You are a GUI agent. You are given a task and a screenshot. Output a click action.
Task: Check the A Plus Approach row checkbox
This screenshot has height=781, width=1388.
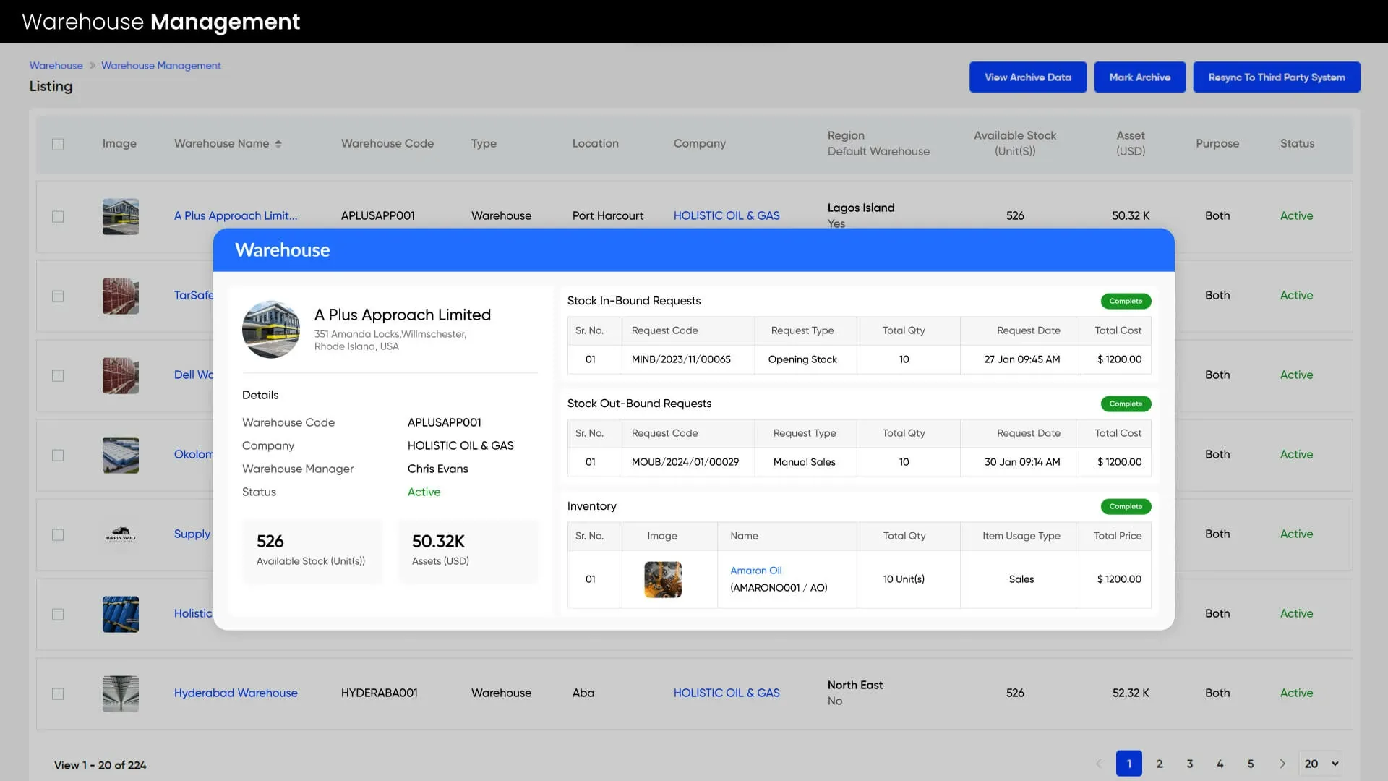[x=58, y=216]
